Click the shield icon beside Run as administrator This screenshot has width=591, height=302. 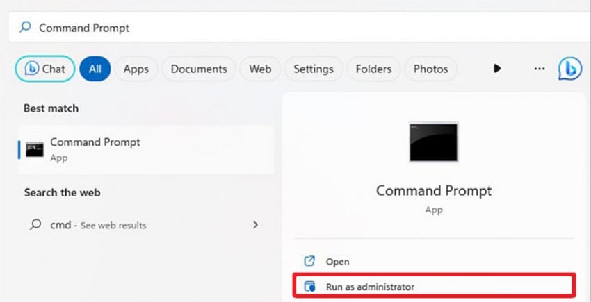coord(309,287)
